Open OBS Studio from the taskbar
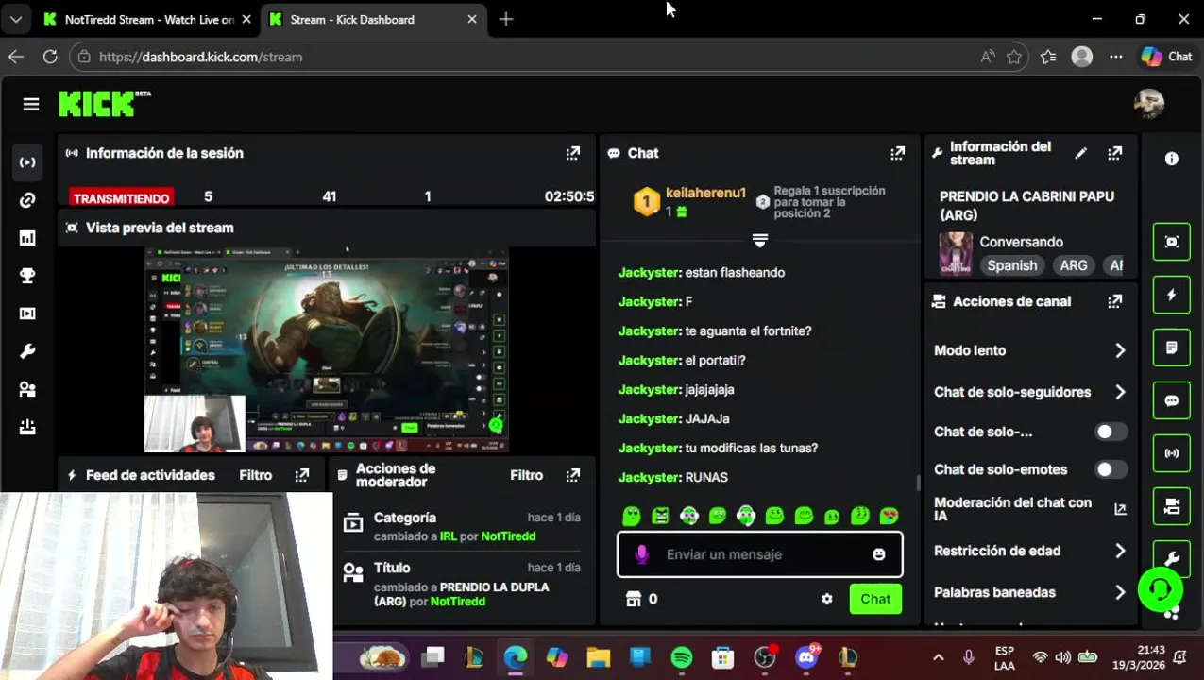This screenshot has width=1204, height=680. point(765,657)
